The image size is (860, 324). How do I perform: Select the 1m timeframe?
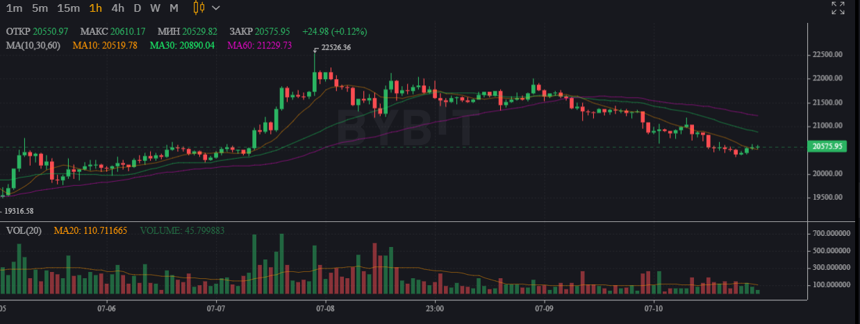click(x=14, y=8)
